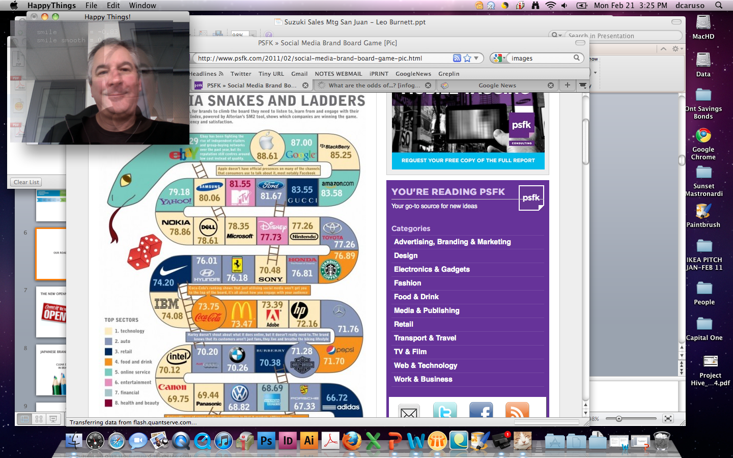Open the list all tabs dropdown
Screen dimensions: 733x458
pyautogui.click(x=583, y=85)
